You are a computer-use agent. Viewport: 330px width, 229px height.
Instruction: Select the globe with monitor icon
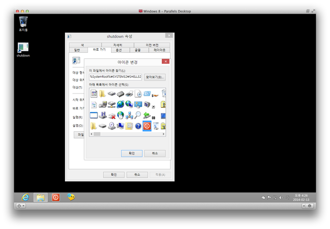pos(129,104)
